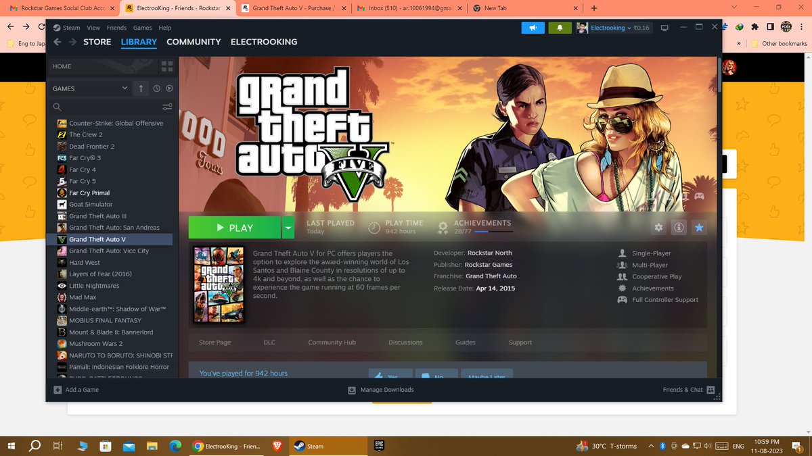This screenshot has width=812, height=456.
Task: Open the Friends menu
Action: (x=116, y=28)
